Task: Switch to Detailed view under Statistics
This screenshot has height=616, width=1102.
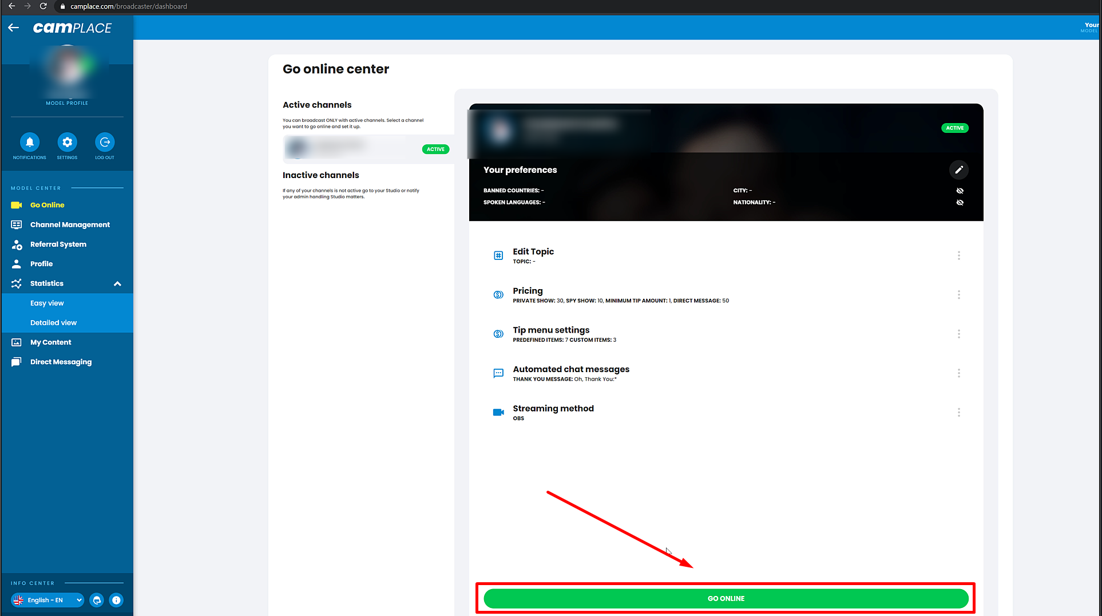Action: 53,322
